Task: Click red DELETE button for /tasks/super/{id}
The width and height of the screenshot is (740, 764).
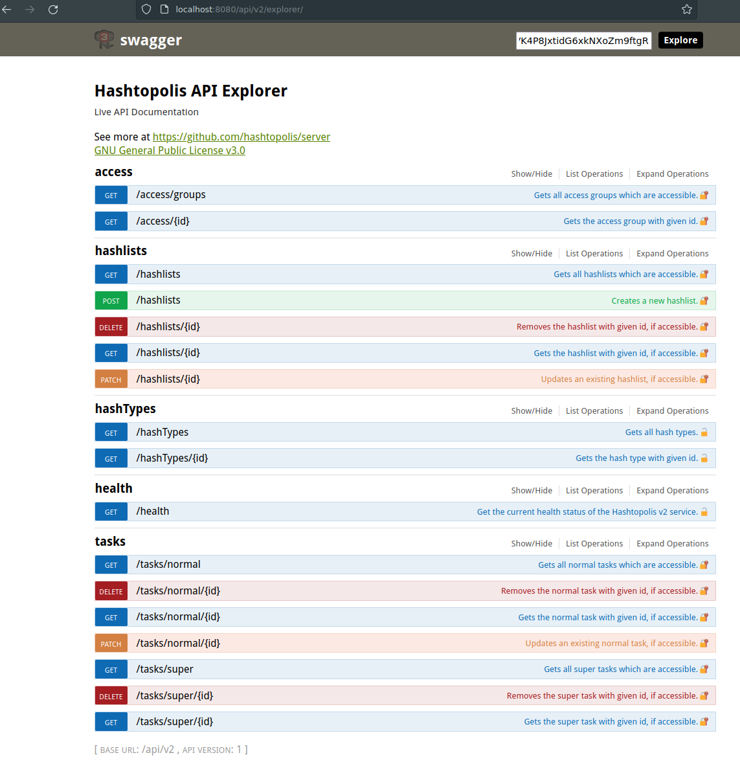Action: click(111, 696)
